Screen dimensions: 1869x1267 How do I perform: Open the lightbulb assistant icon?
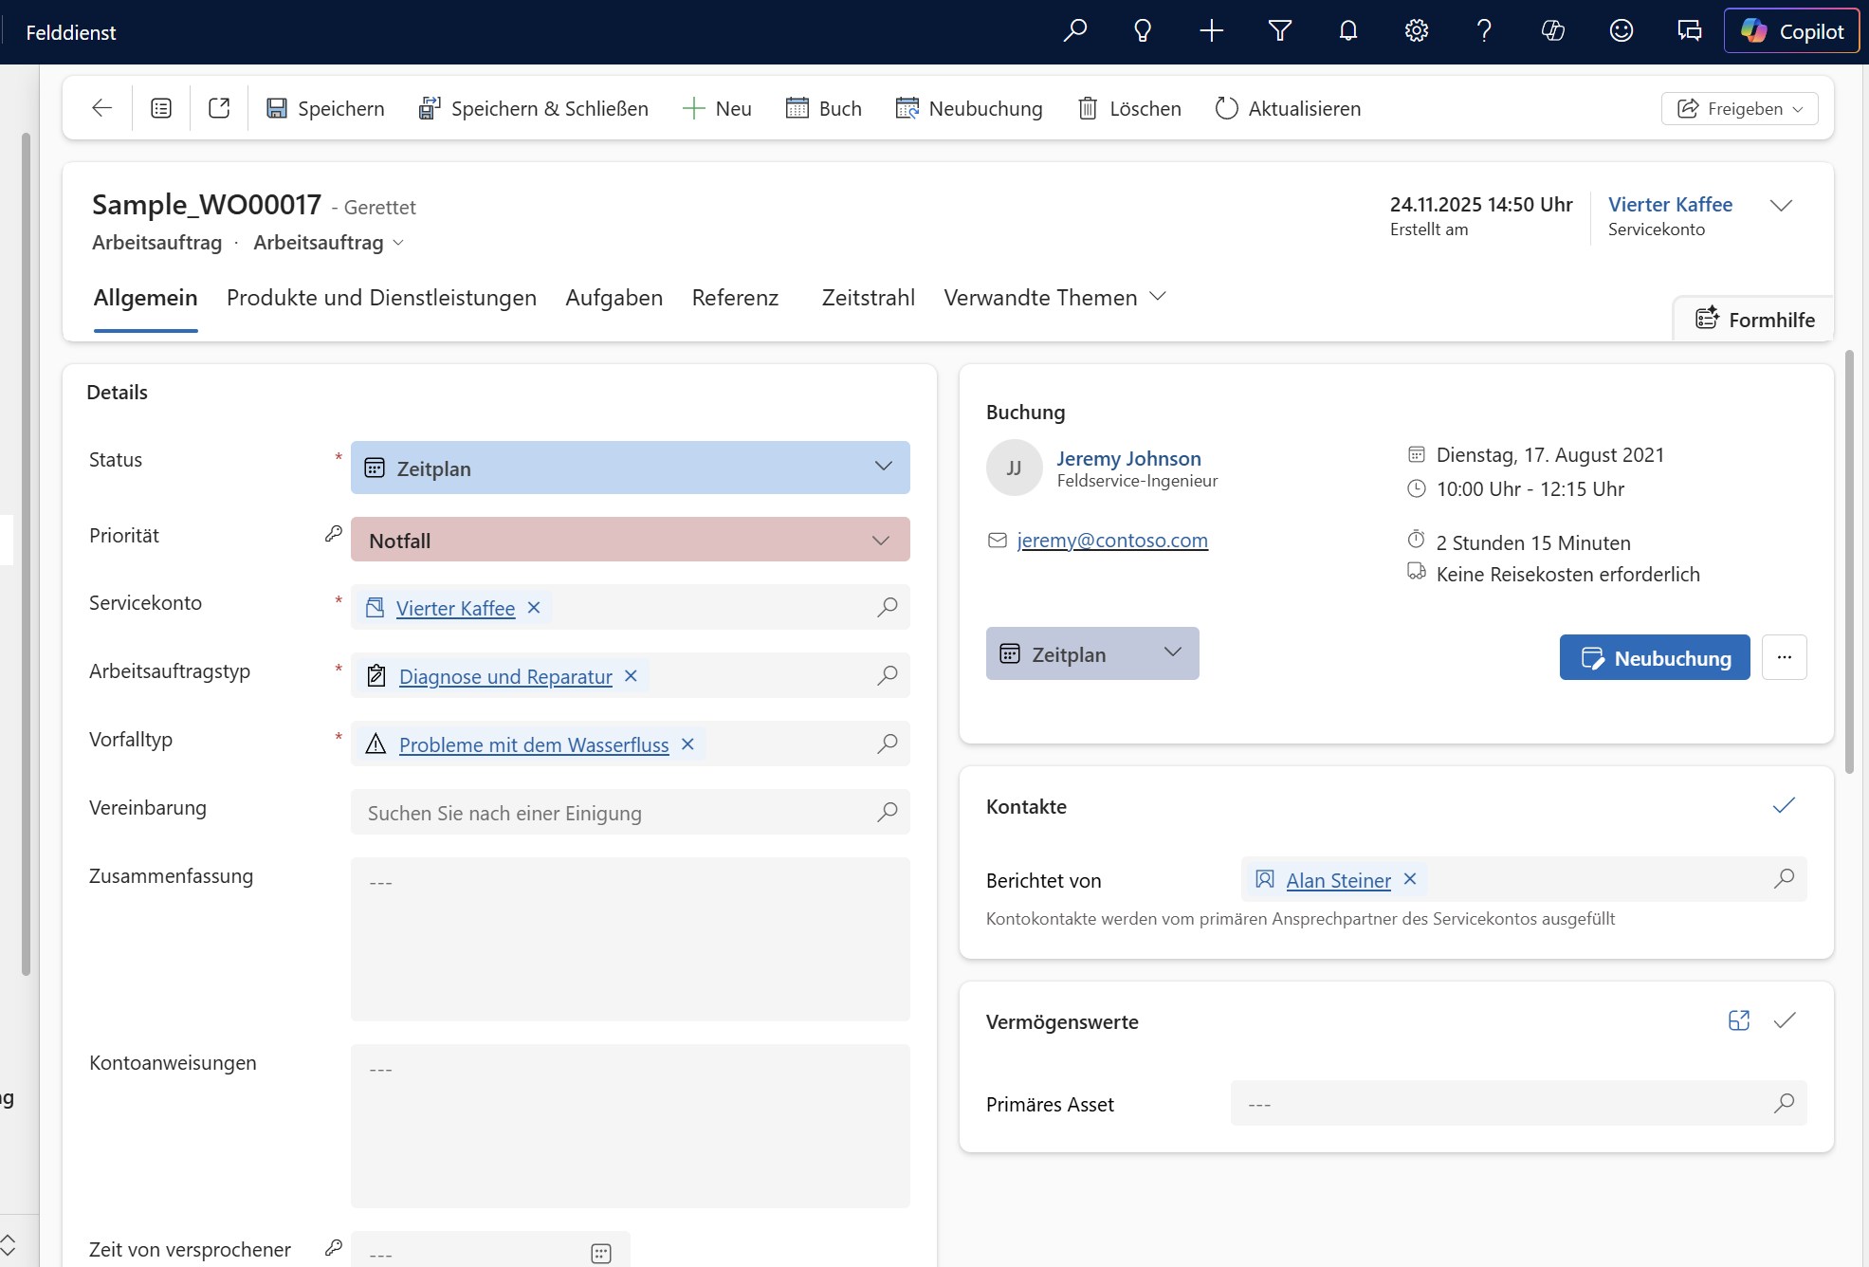(1143, 31)
